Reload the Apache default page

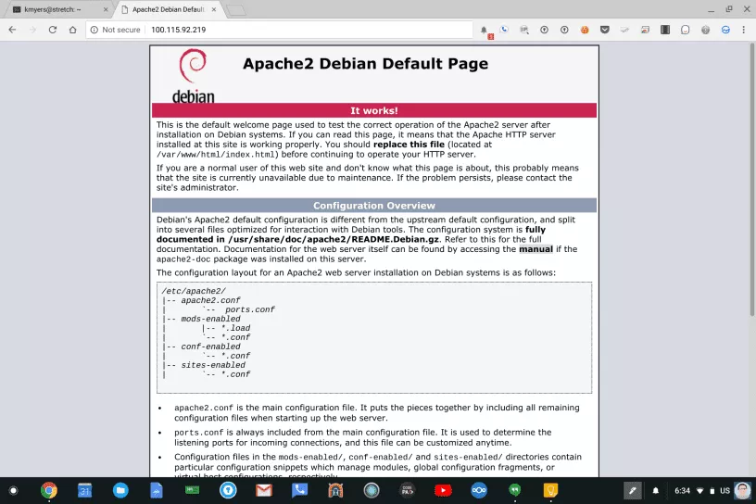point(52,30)
